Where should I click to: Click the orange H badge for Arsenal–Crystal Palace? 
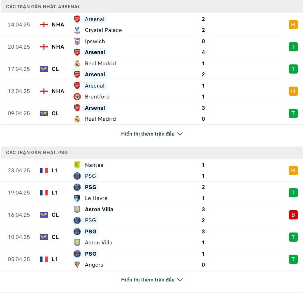[293, 25]
